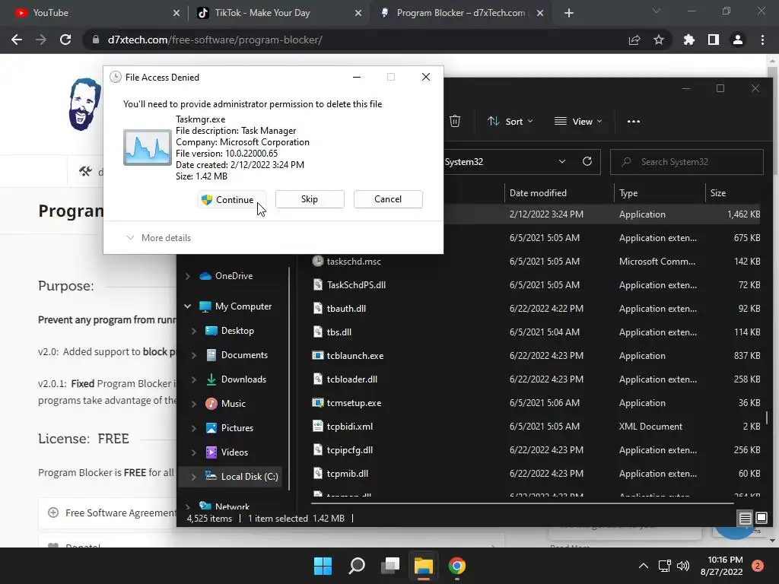Click Chrome icon on the taskbar
This screenshot has width=779, height=584.
(457, 566)
